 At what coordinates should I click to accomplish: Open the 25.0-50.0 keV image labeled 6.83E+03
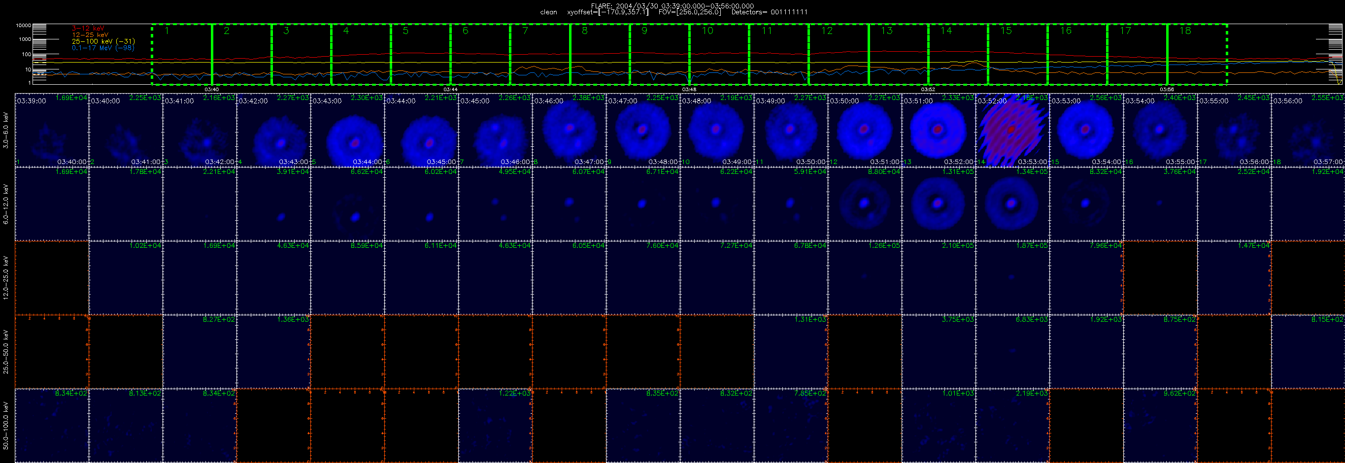[1012, 351]
